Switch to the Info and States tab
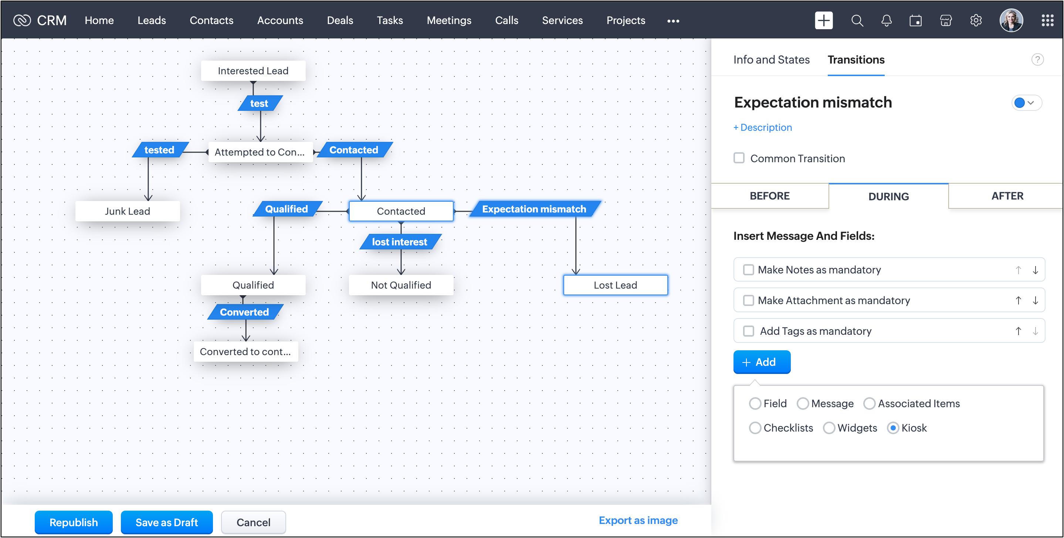This screenshot has width=1064, height=538. point(771,60)
